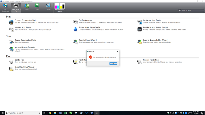Click the Print From Your Mobile Devices icon

click(x=139, y=29)
